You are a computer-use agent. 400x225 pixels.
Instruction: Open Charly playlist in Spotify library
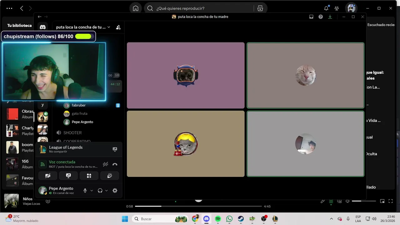point(20,131)
